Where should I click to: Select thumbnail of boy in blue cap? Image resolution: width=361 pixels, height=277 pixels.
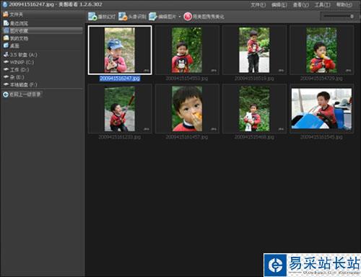[120, 50]
